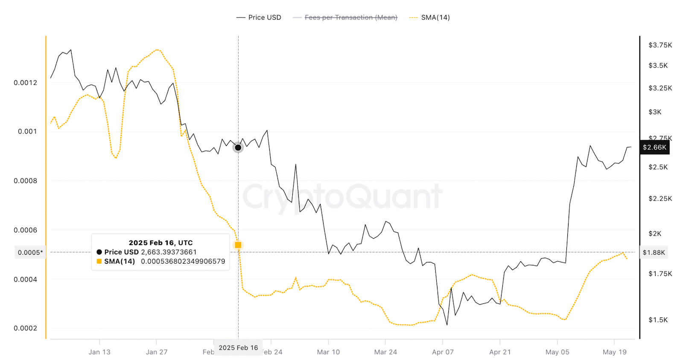
Task: Click the $1.5K right axis label
Action: pyautogui.click(x=658, y=320)
